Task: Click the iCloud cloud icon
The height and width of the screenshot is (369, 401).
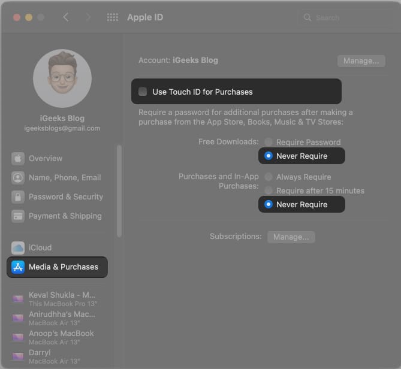Action: click(x=18, y=248)
